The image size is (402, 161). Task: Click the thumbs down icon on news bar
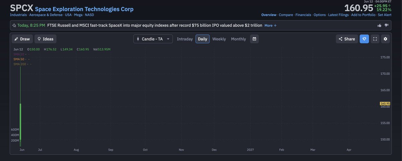(x=386, y=25)
